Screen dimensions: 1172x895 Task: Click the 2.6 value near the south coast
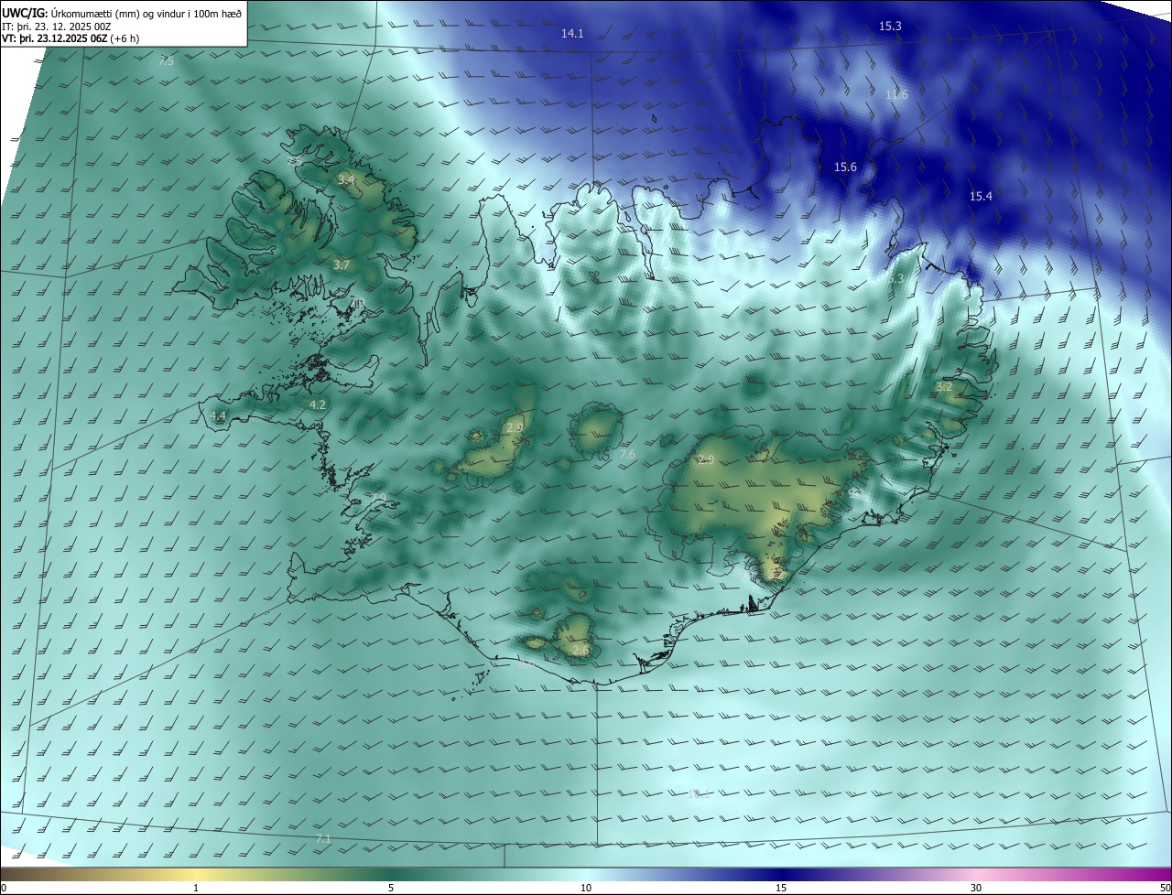tap(581, 650)
